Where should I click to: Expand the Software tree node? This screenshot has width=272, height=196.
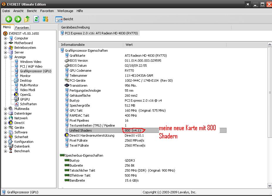pos(5,132)
